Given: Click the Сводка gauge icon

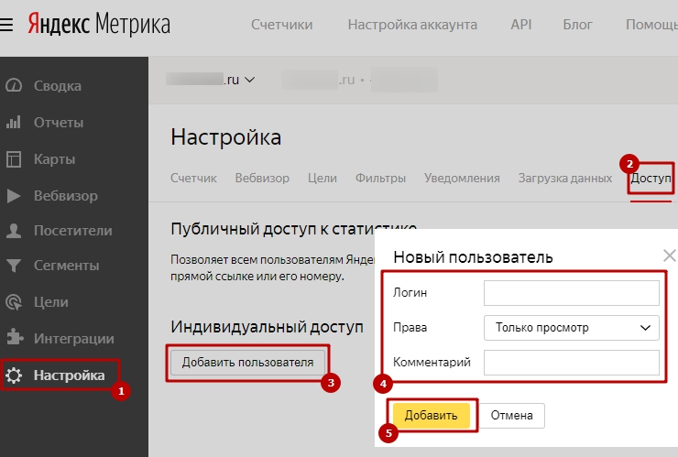Looking at the screenshot, I should 14,86.
